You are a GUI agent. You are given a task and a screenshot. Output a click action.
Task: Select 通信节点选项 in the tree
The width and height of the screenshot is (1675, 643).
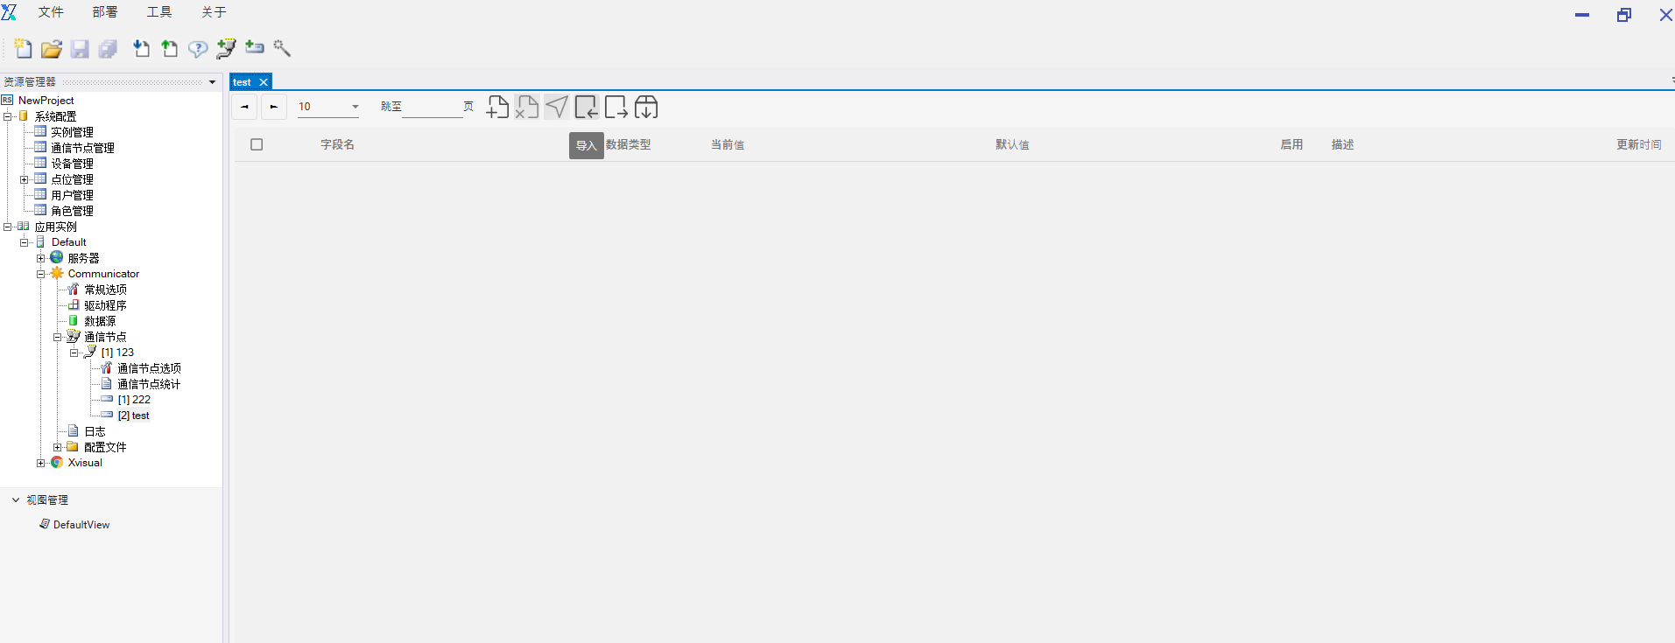pyautogui.click(x=149, y=368)
